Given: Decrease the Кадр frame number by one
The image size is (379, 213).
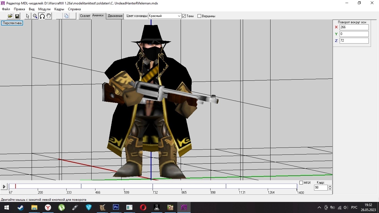Looking at the screenshot, I should (330, 189).
